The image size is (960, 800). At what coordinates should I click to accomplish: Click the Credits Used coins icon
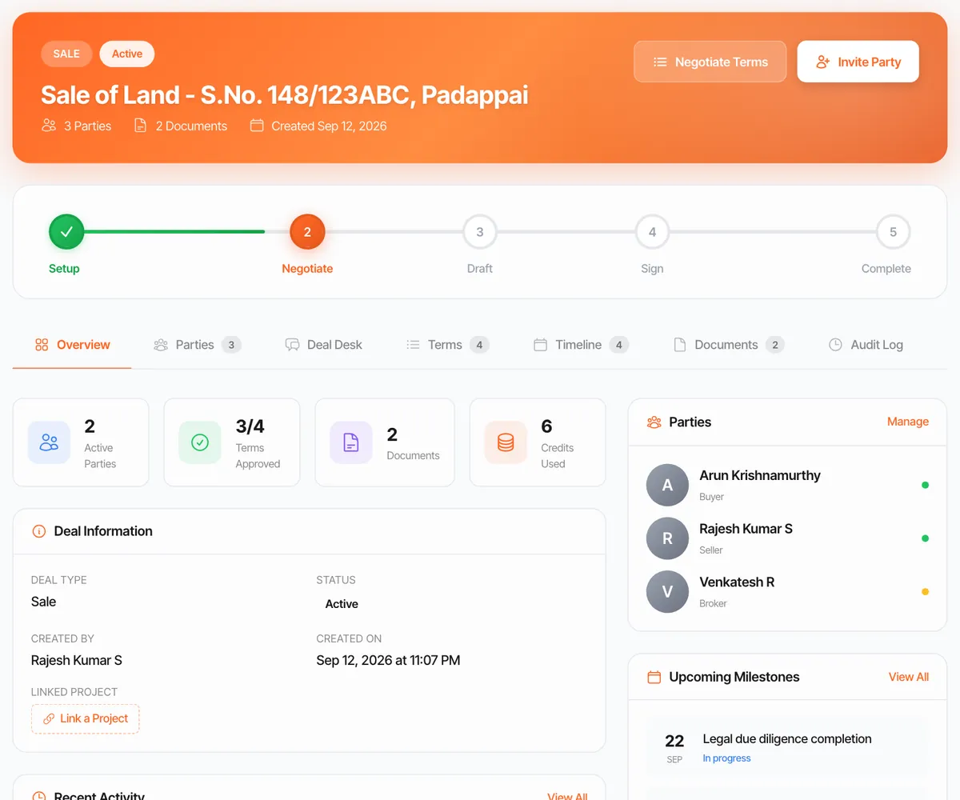pyautogui.click(x=506, y=442)
